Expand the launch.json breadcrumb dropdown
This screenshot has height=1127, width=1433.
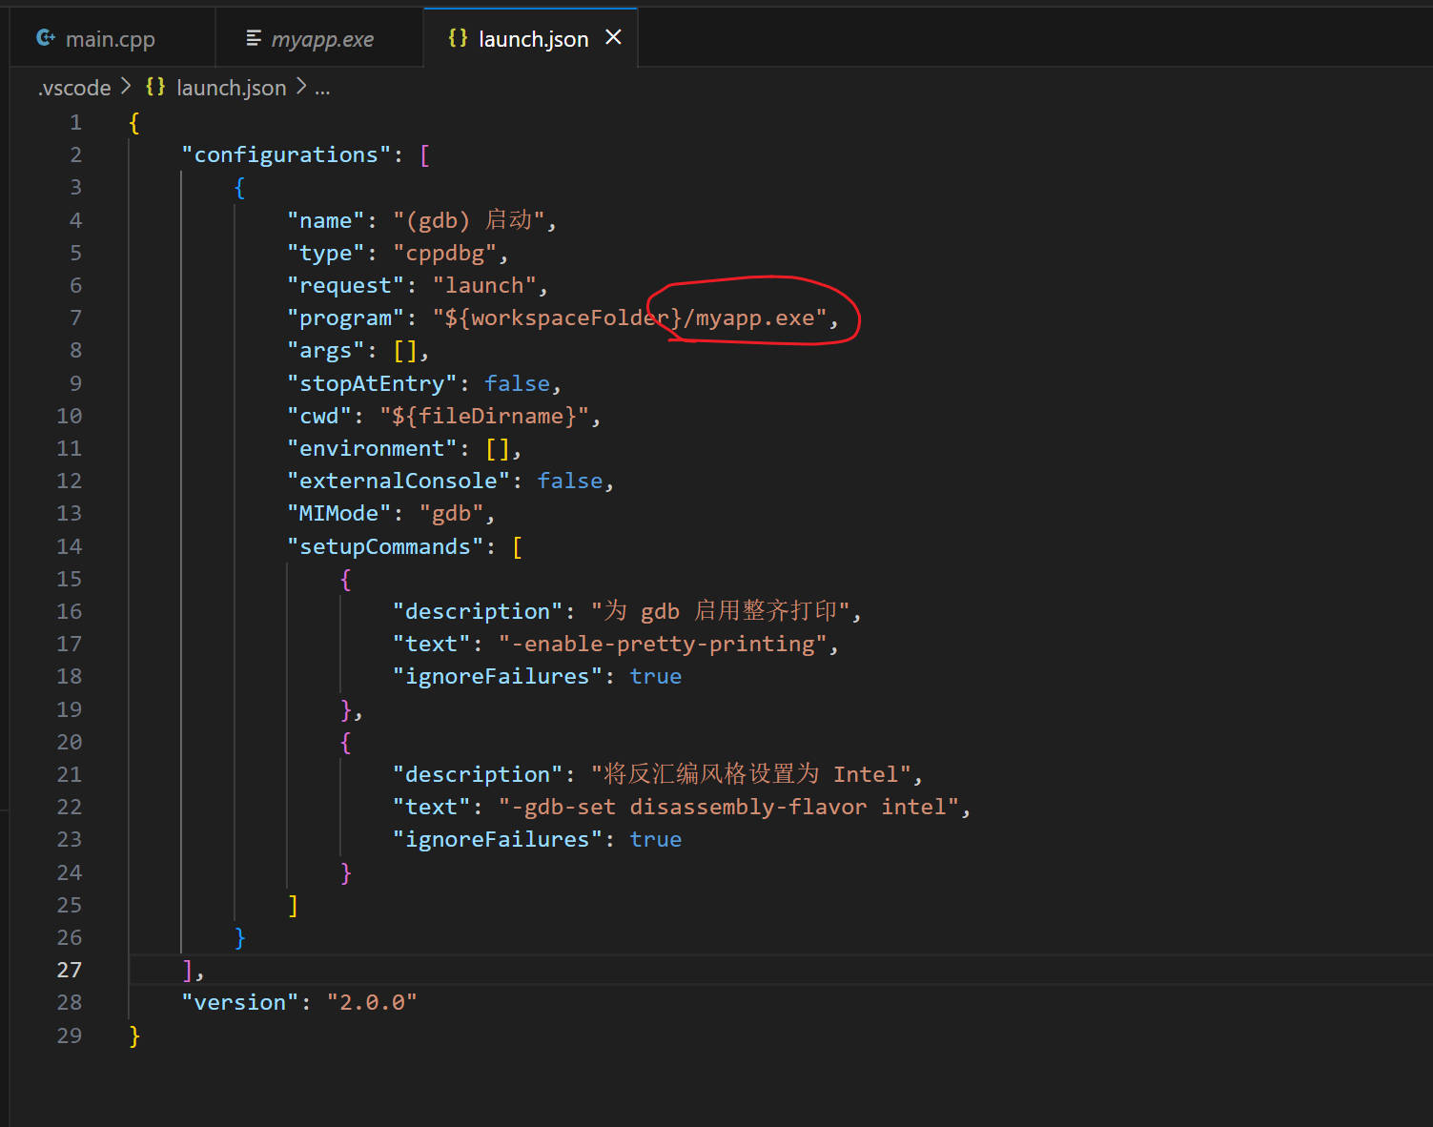pos(231,88)
